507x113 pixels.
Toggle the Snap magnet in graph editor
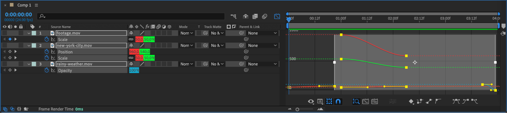click(x=338, y=102)
